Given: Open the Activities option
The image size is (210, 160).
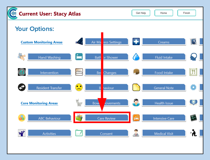Looking at the screenshot, I should 49,134.
